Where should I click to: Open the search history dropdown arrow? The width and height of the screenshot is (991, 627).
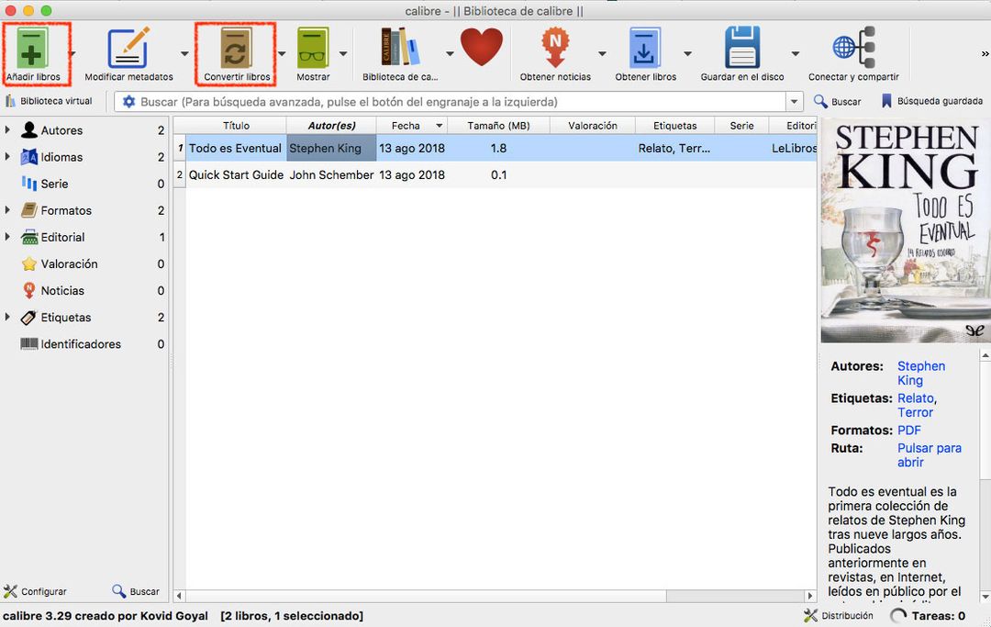[x=794, y=102]
